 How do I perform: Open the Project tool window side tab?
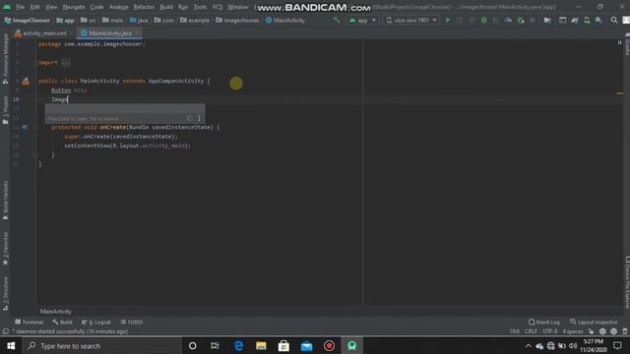(5, 110)
